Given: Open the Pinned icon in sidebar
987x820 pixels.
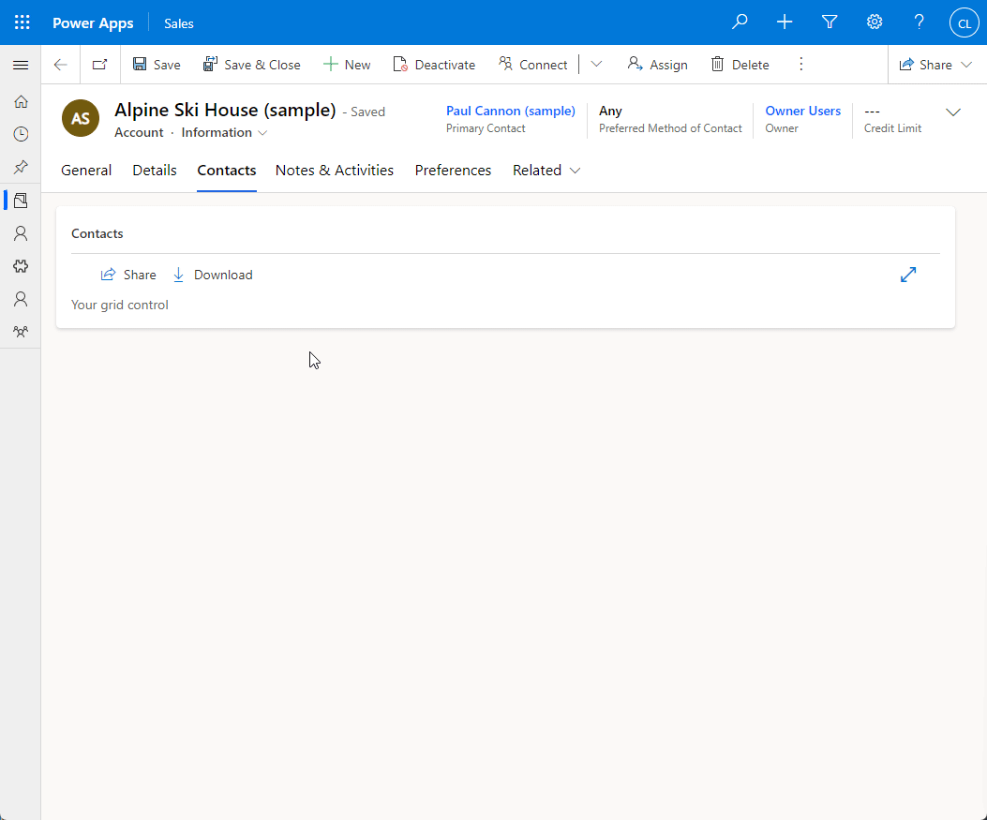Looking at the screenshot, I should (21, 167).
